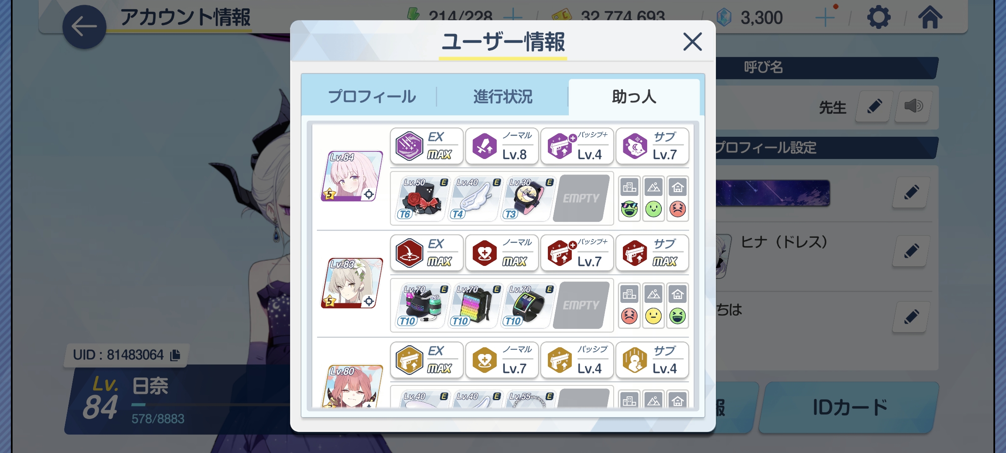Viewport: 1006px width, 453px height.
Task: Click the back arrow button
Action: [84, 27]
